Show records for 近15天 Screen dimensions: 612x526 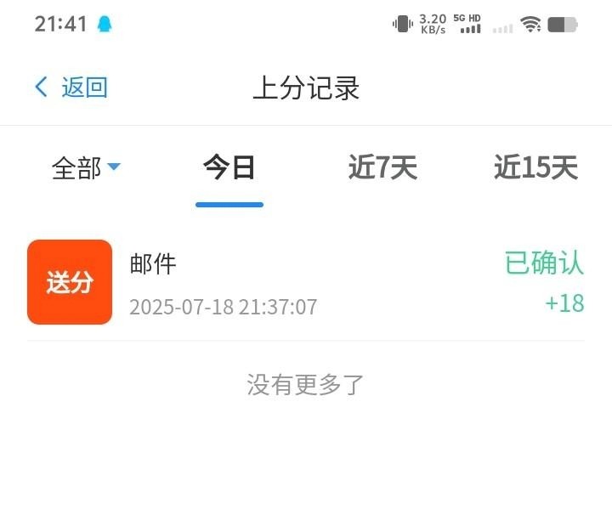pyautogui.click(x=535, y=167)
